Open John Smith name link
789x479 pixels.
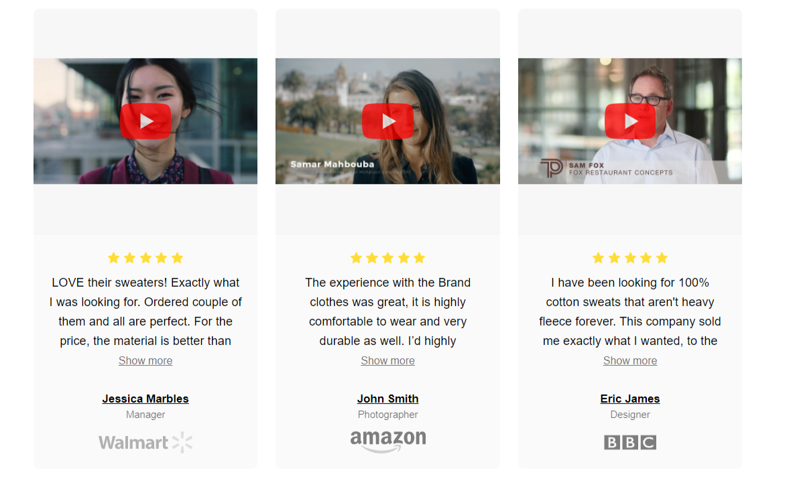(x=387, y=399)
